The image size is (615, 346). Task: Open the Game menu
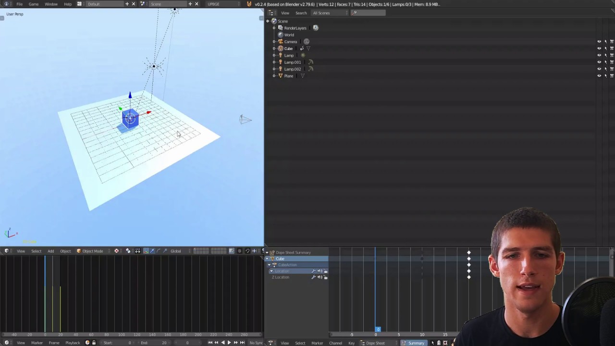click(x=34, y=4)
